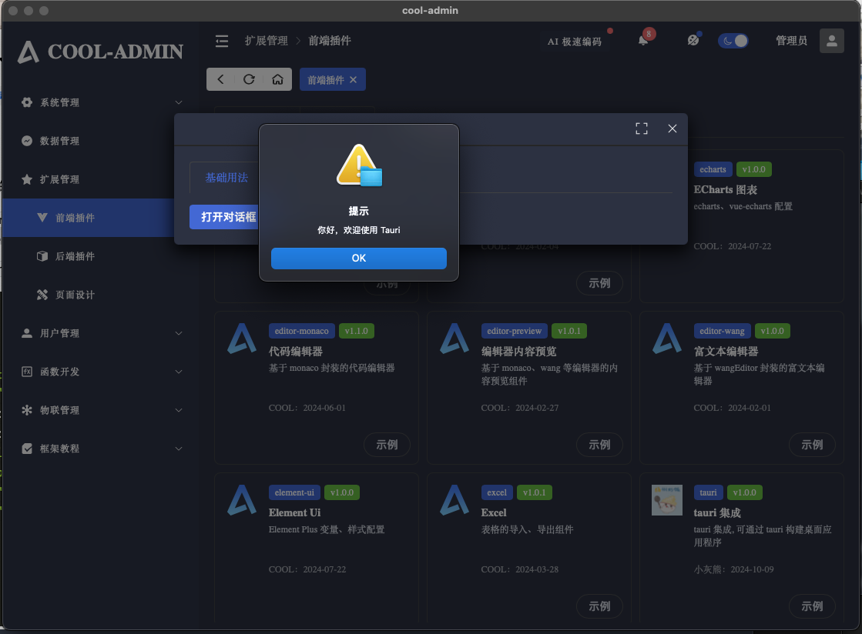Open 后端插件 in the sidebar
The height and width of the screenshot is (634, 862).
[x=75, y=256]
